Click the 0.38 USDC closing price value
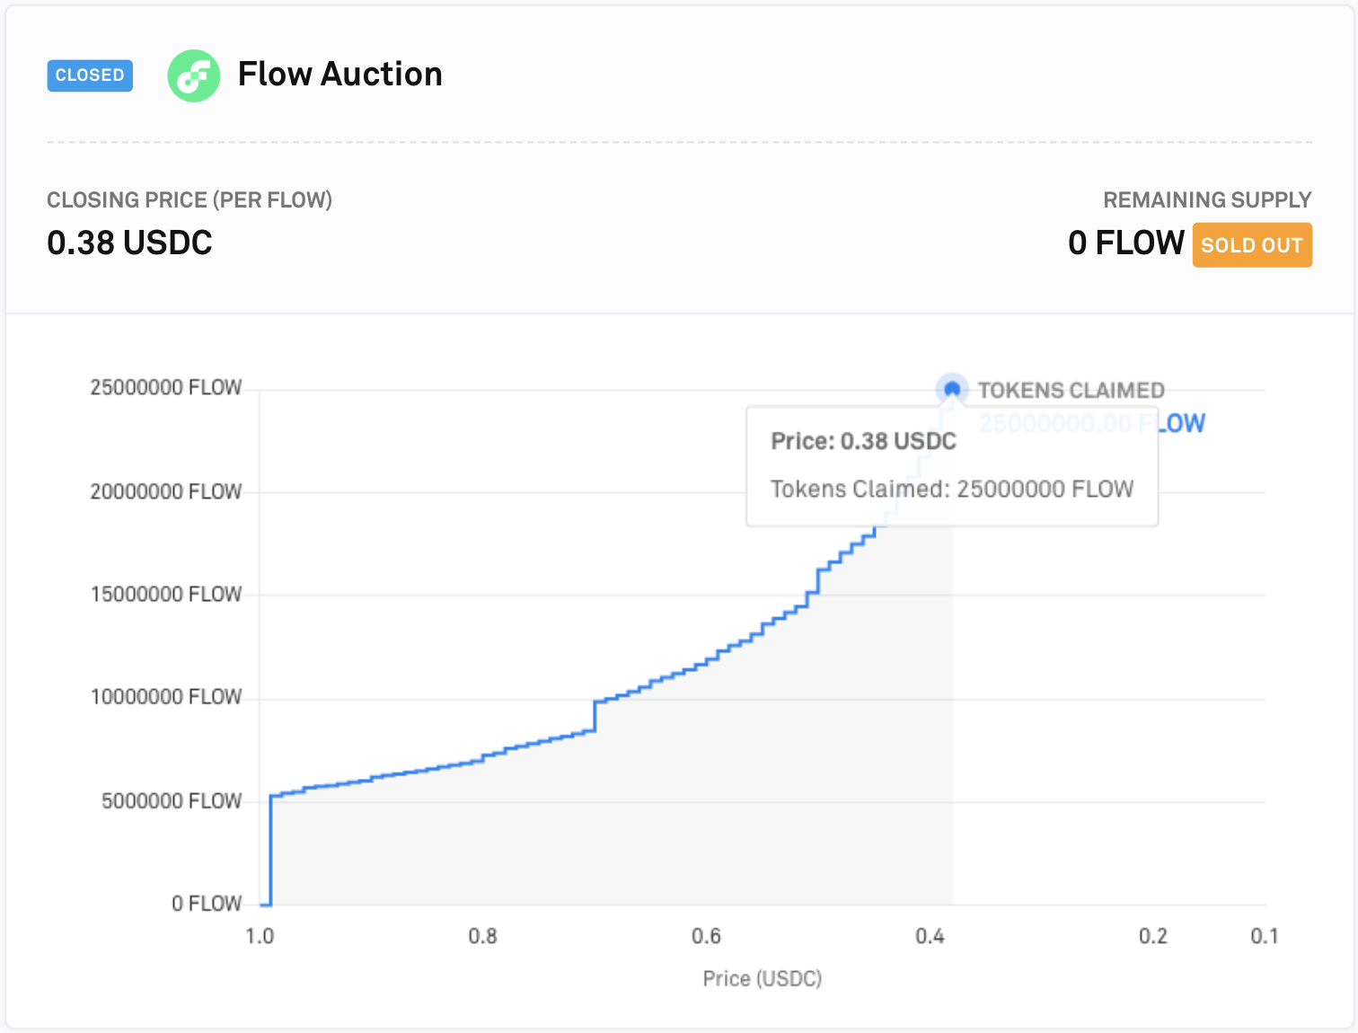The width and height of the screenshot is (1358, 1033). coord(129,243)
